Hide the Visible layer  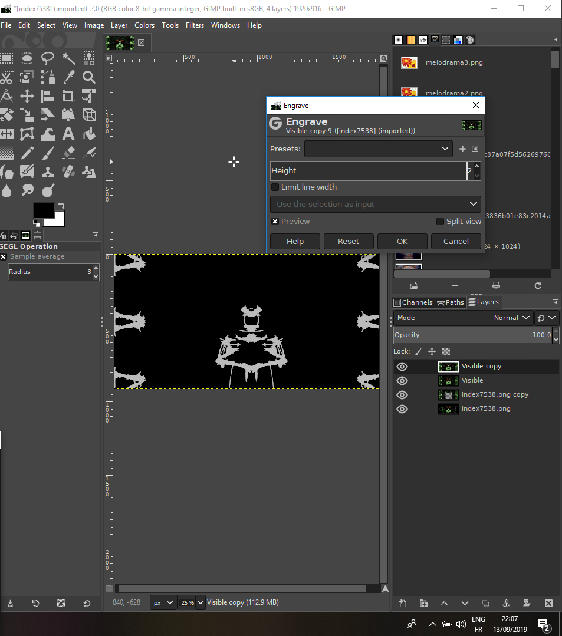[402, 381]
